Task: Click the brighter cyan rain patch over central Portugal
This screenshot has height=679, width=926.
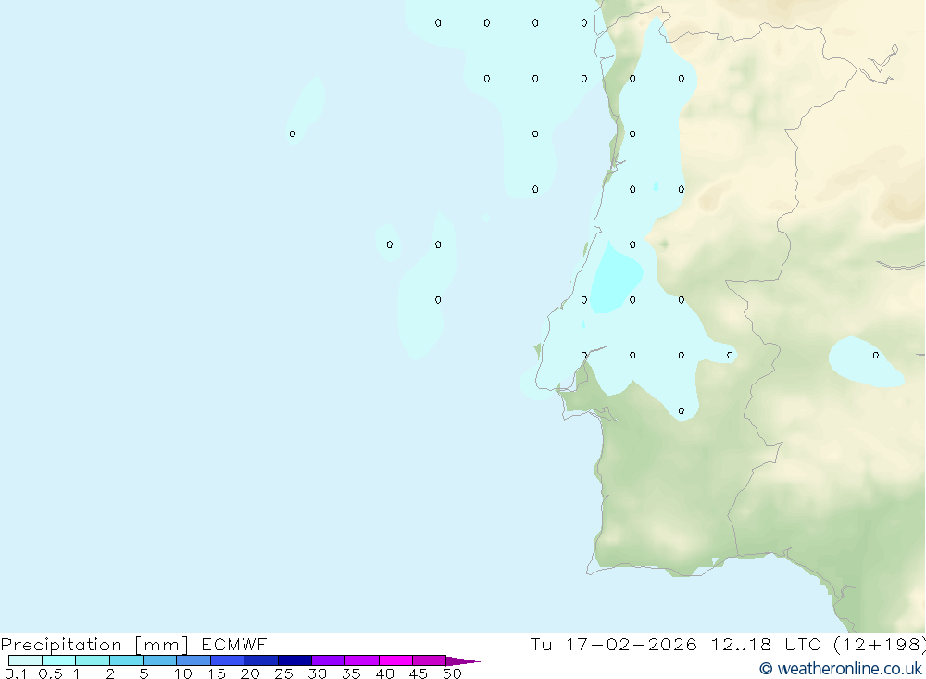Action: click(x=614, y=280)
